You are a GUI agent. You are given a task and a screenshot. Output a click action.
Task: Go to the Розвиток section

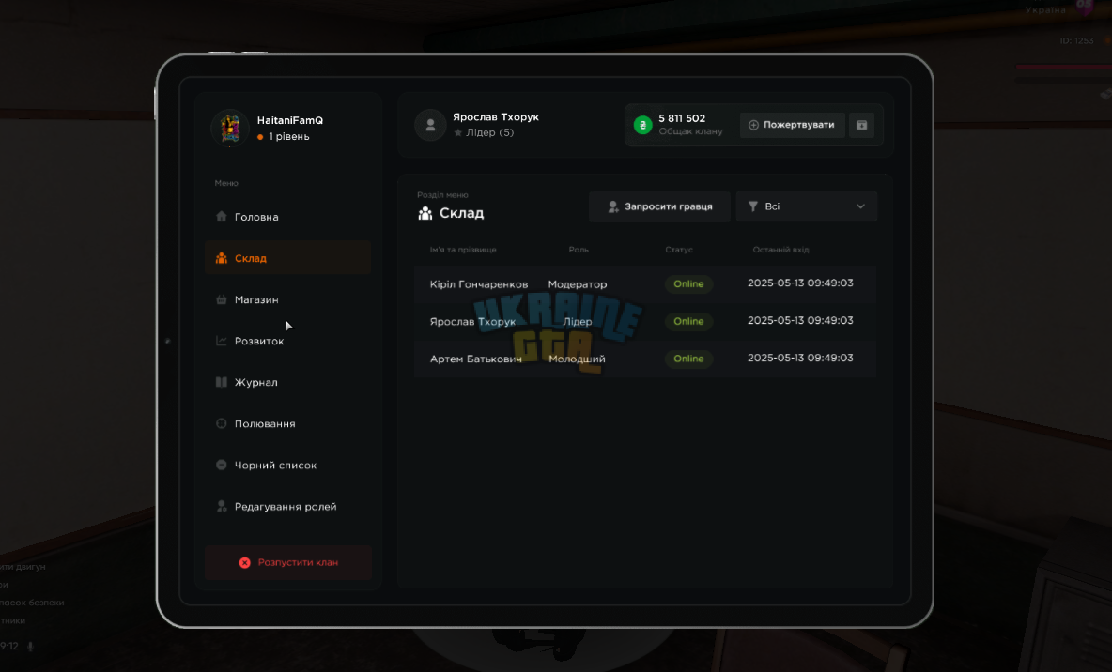pyautogui.click(x=287, y=341)
